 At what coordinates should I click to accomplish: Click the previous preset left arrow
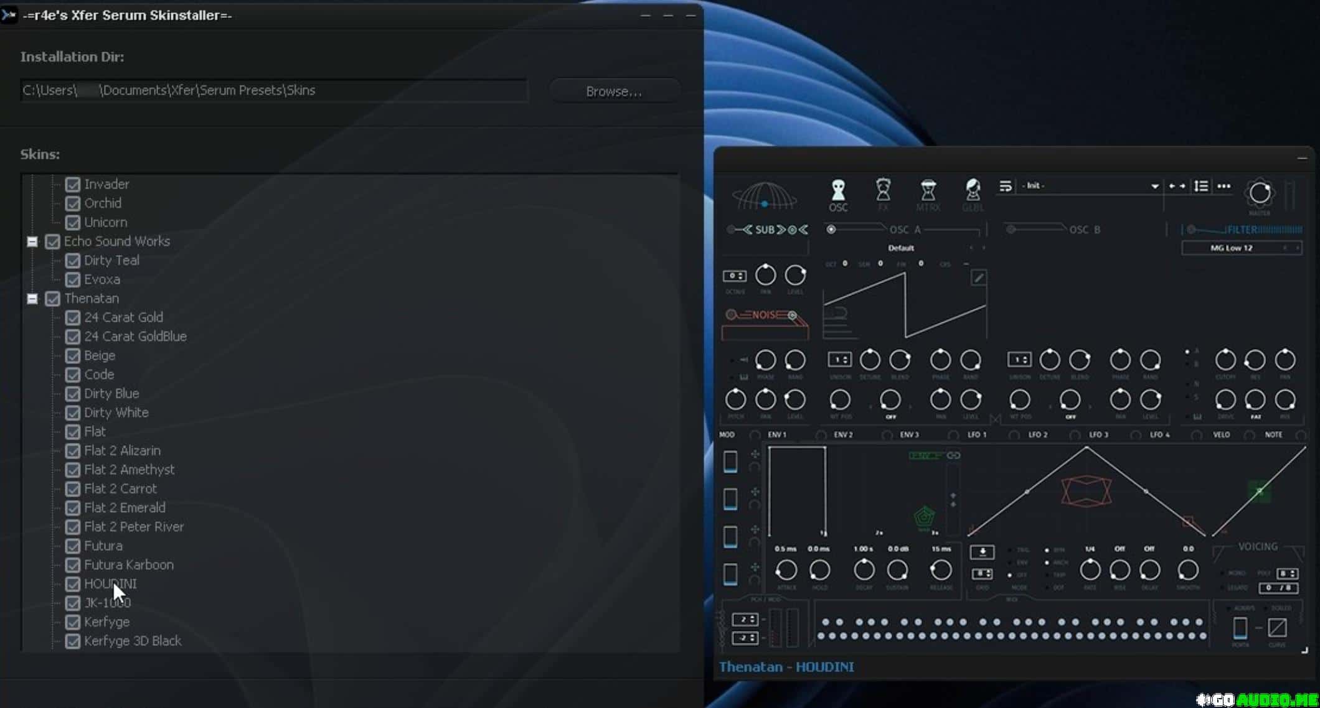pos(1172,186)
